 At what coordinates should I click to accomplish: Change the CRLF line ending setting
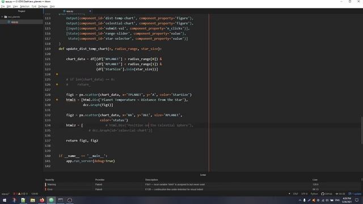coord(296,194)
